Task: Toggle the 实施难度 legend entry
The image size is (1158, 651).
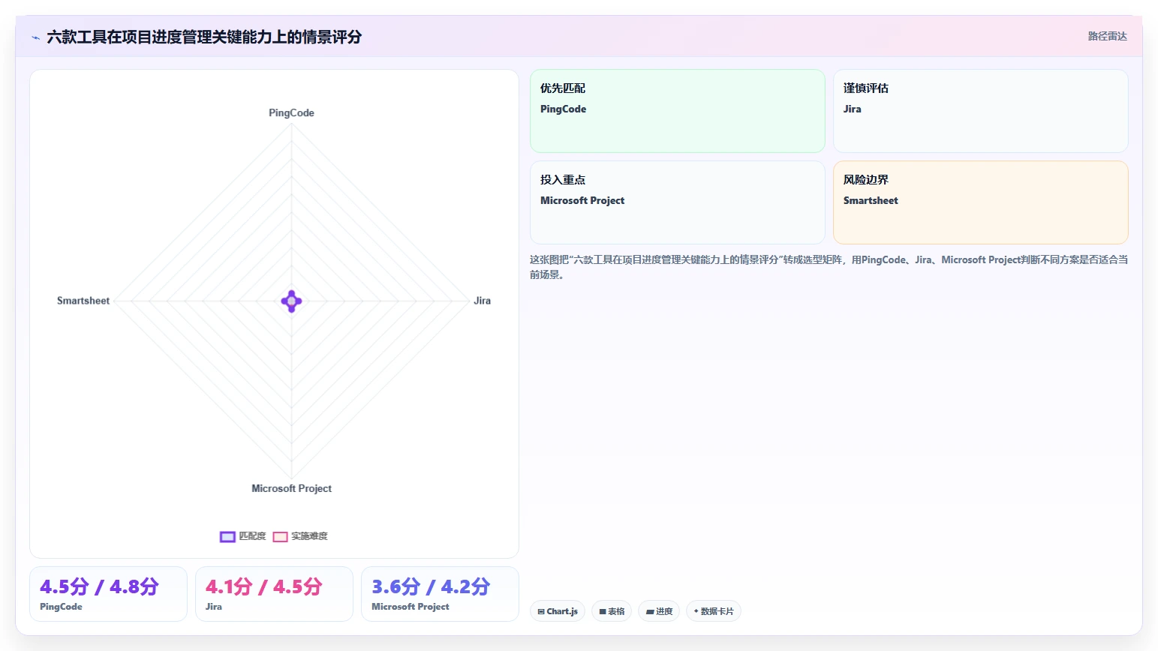Action: tap(300, 536)
